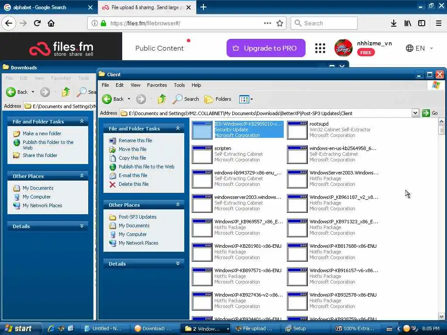Click Publish this file to the Web
Image resolution: width=447 pixels, height=335 pixels.
(147, 167)
